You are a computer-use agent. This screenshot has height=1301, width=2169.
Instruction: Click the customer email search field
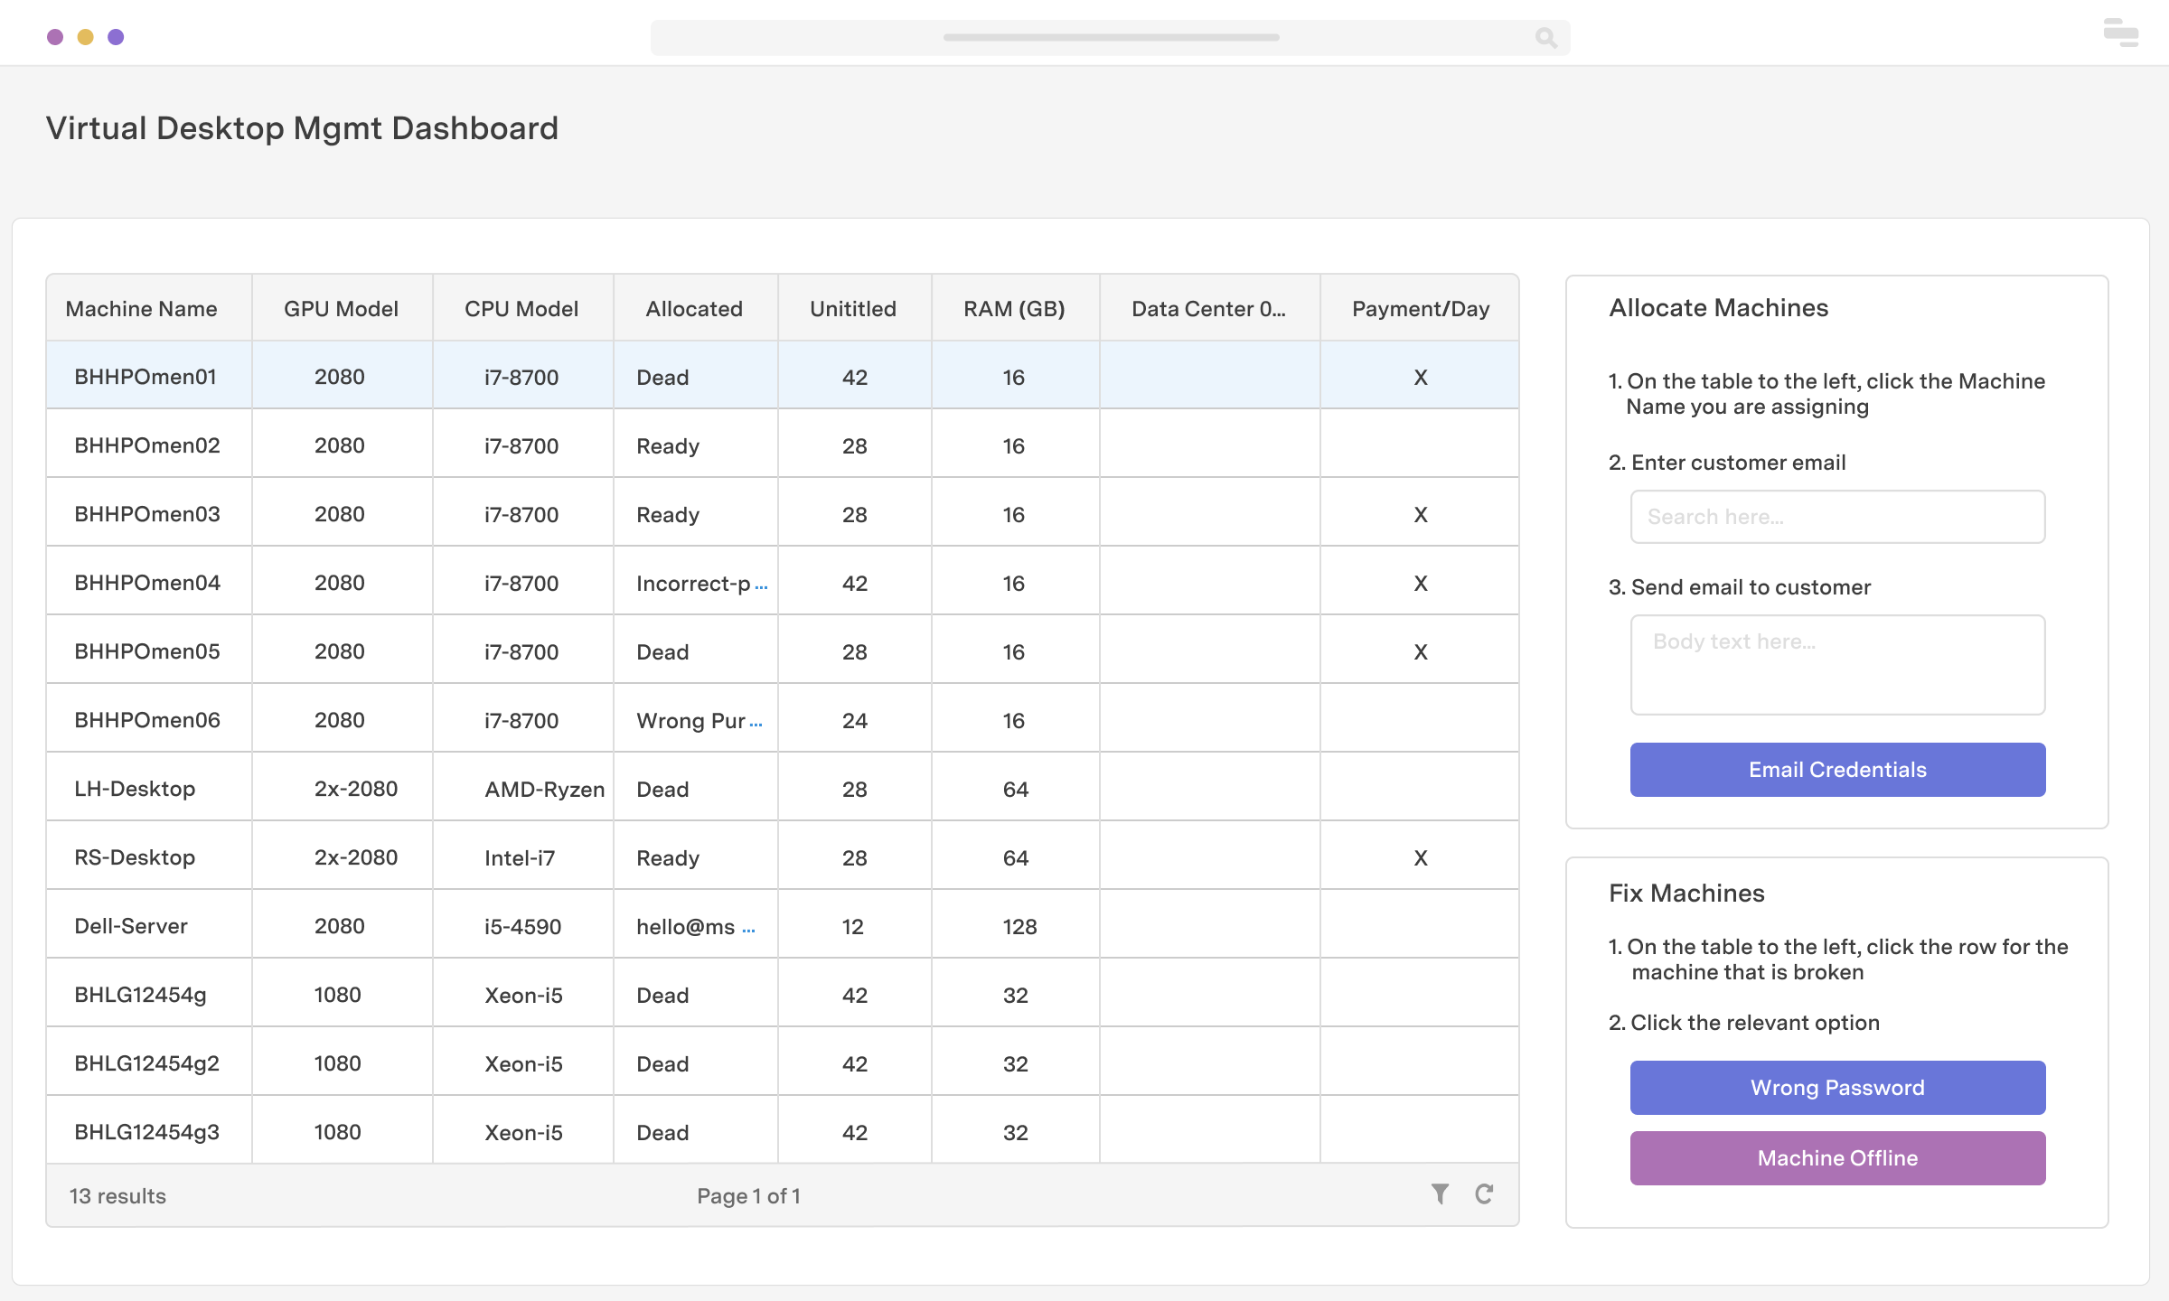tap(1836, 516)
